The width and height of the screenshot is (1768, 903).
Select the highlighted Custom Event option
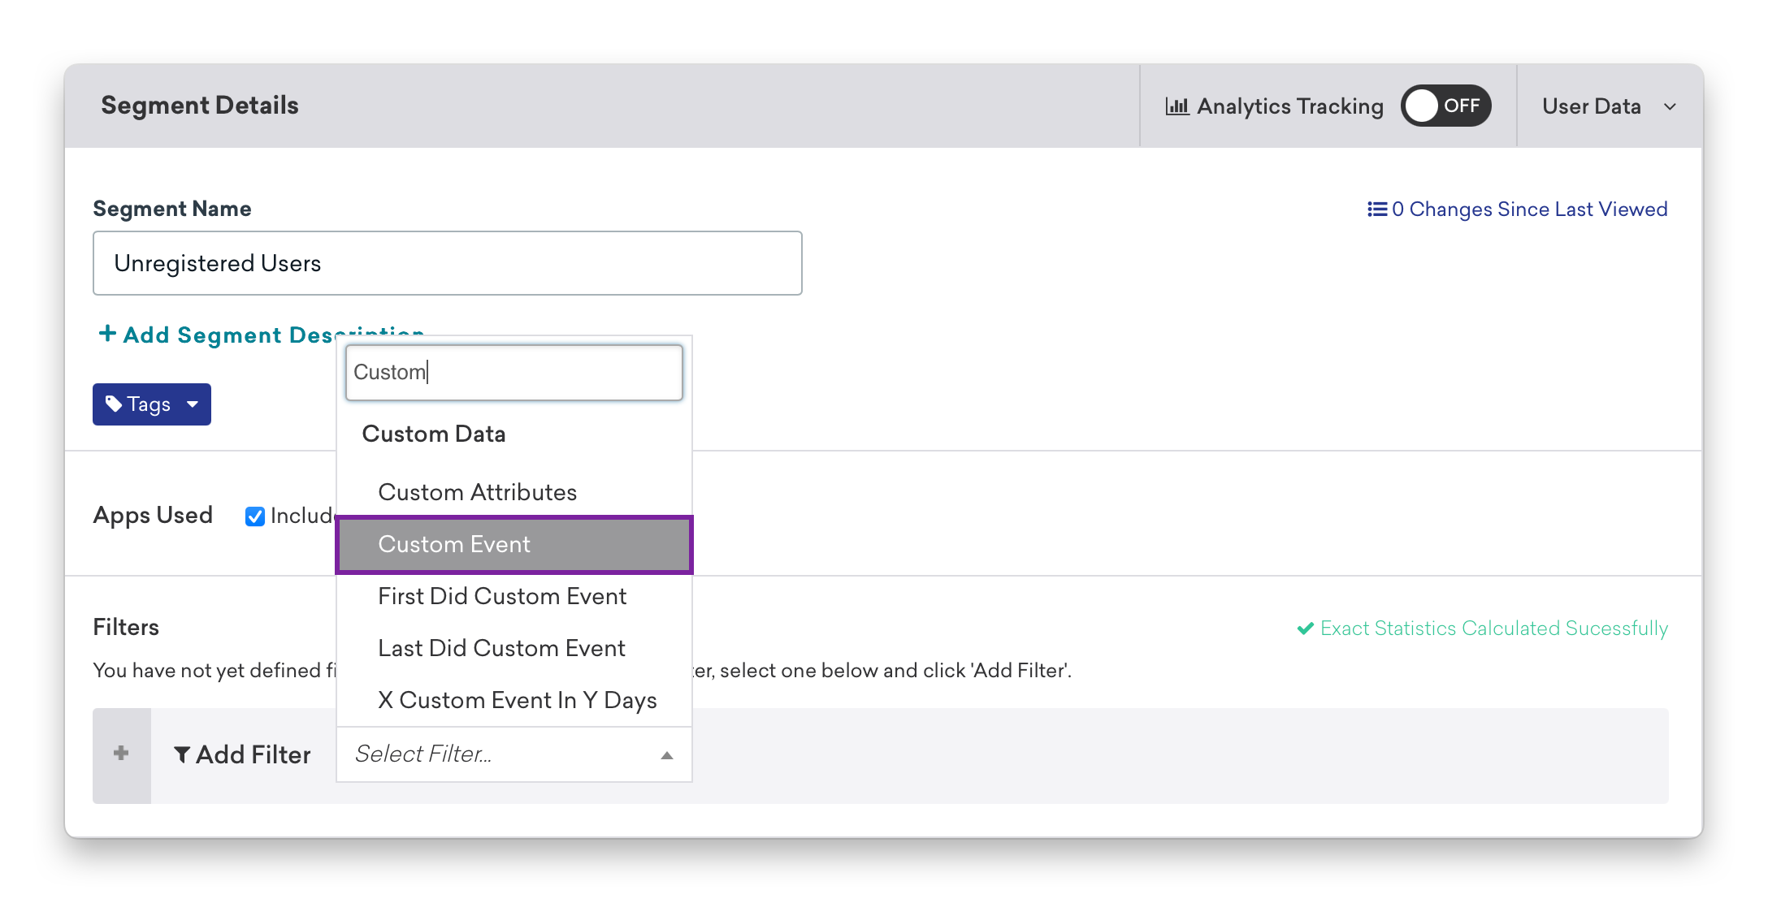click(514, 544)
